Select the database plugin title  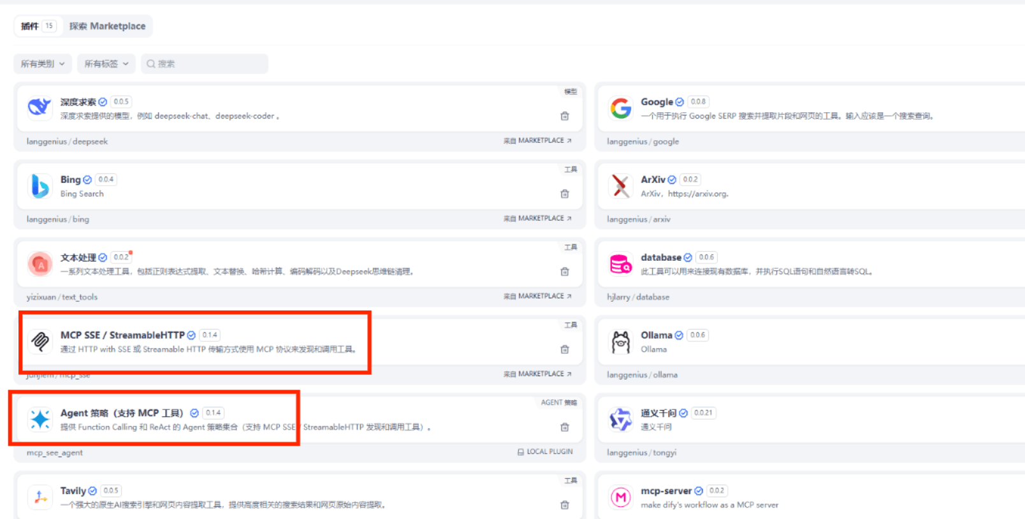click(x=661, y=258)
